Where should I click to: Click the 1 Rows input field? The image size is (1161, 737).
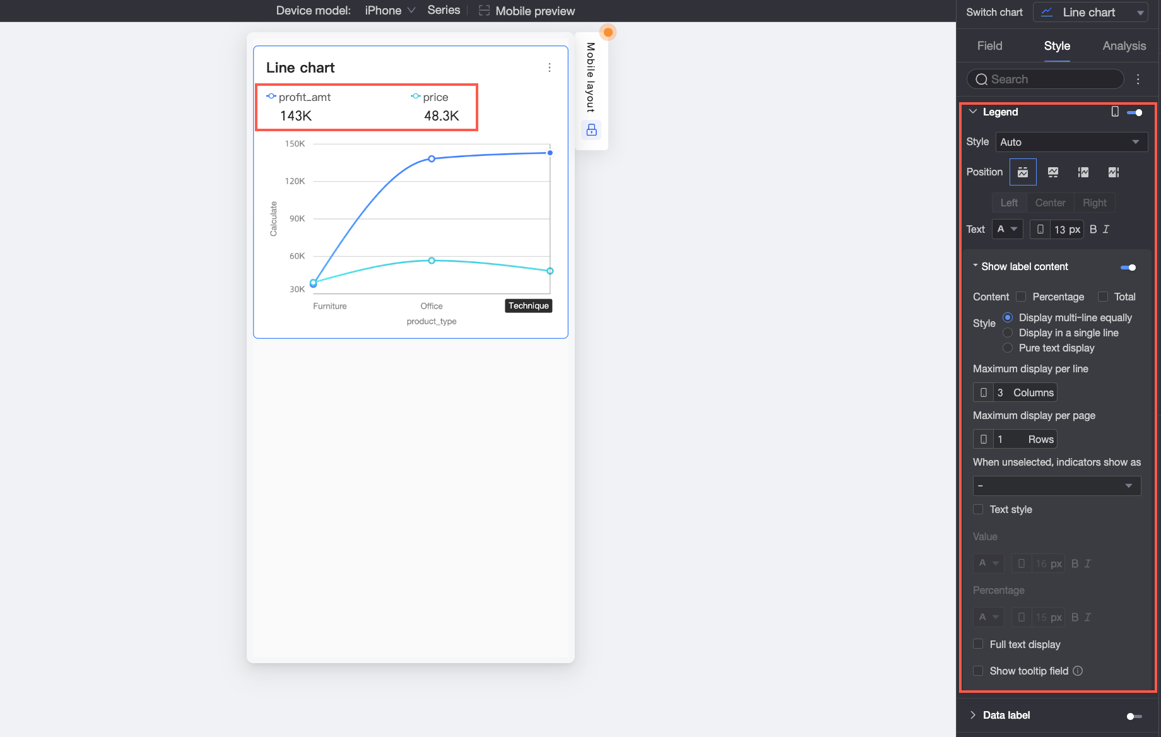click(x=1025, y=439)
